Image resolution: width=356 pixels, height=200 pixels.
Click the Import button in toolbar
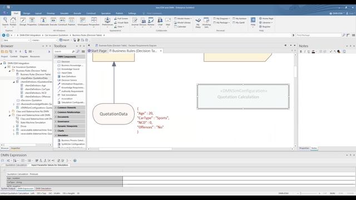pos(65,40)
